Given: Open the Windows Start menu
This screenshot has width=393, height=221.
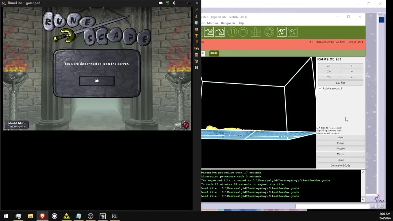Looking at the screenshot, I should tap(6, 216).
